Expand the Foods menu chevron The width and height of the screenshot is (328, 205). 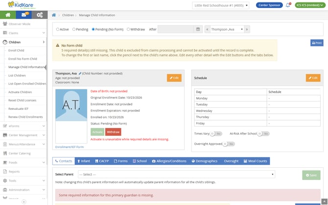coord(44,162)
